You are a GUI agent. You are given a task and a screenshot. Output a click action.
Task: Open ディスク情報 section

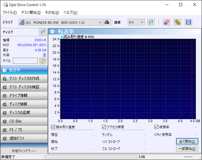(x=24, y=104)
